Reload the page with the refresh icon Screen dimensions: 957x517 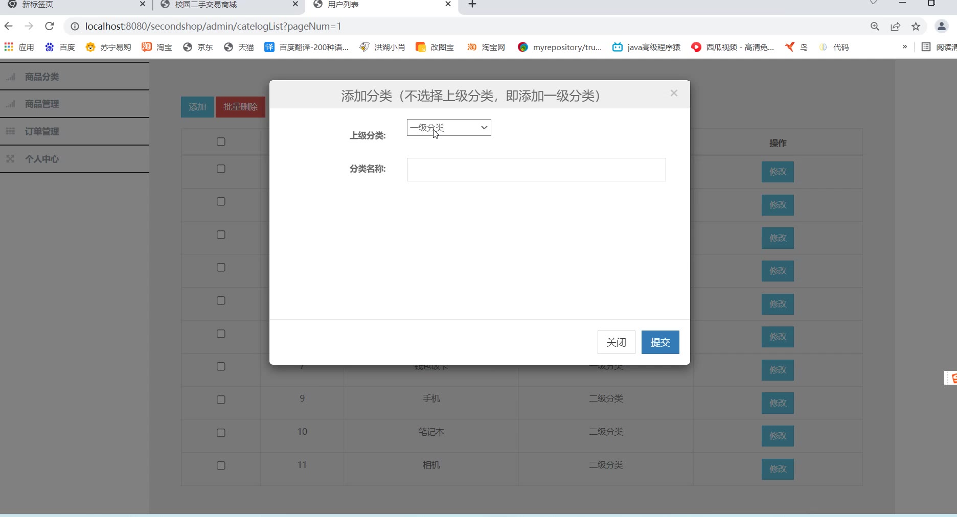click(50, 26)
